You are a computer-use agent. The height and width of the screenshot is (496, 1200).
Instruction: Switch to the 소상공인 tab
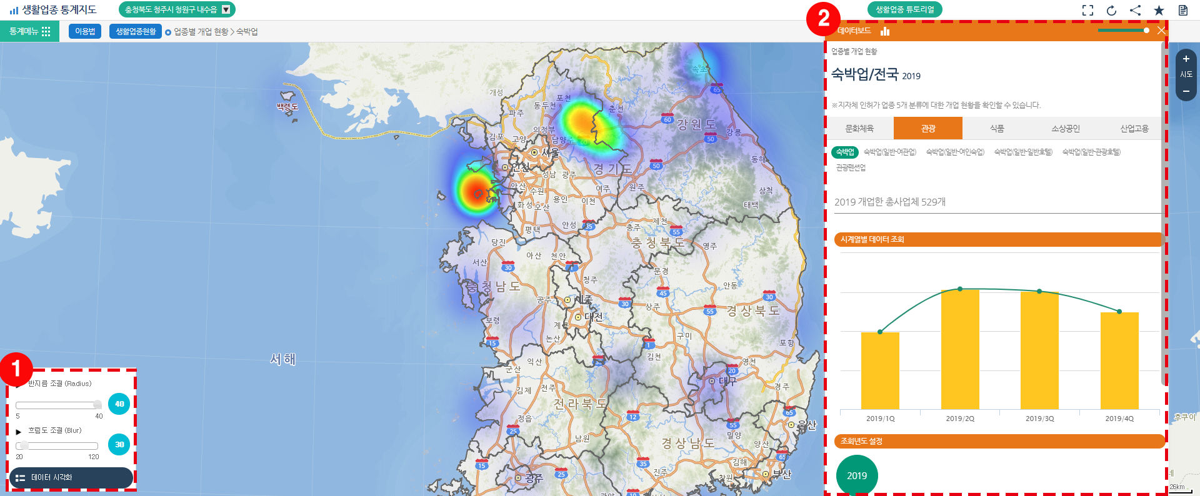click(1065, 129)
